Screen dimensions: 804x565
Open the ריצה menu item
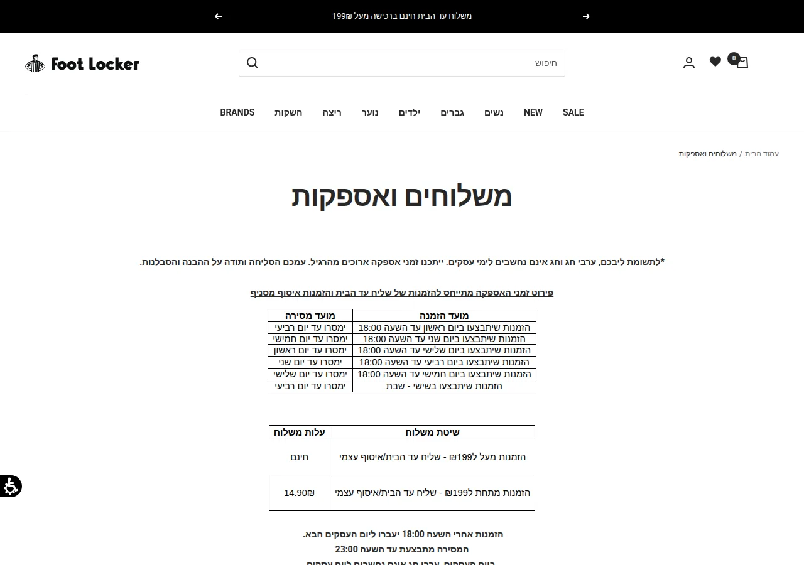coord(332,112)
